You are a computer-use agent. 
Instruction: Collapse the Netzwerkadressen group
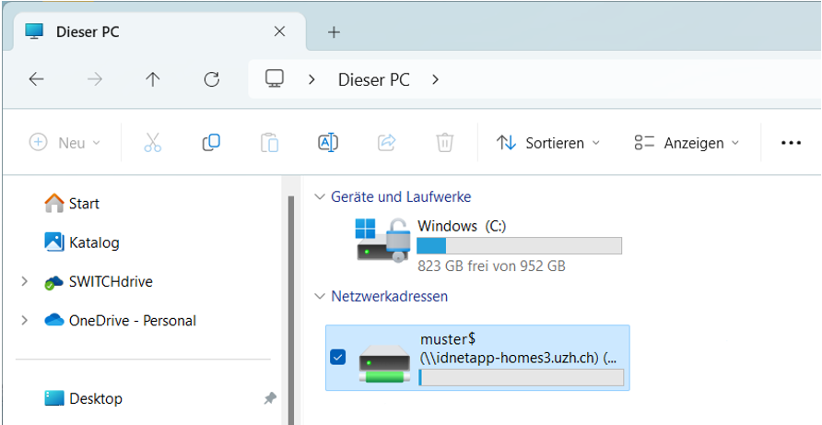[x=320, y=296]
